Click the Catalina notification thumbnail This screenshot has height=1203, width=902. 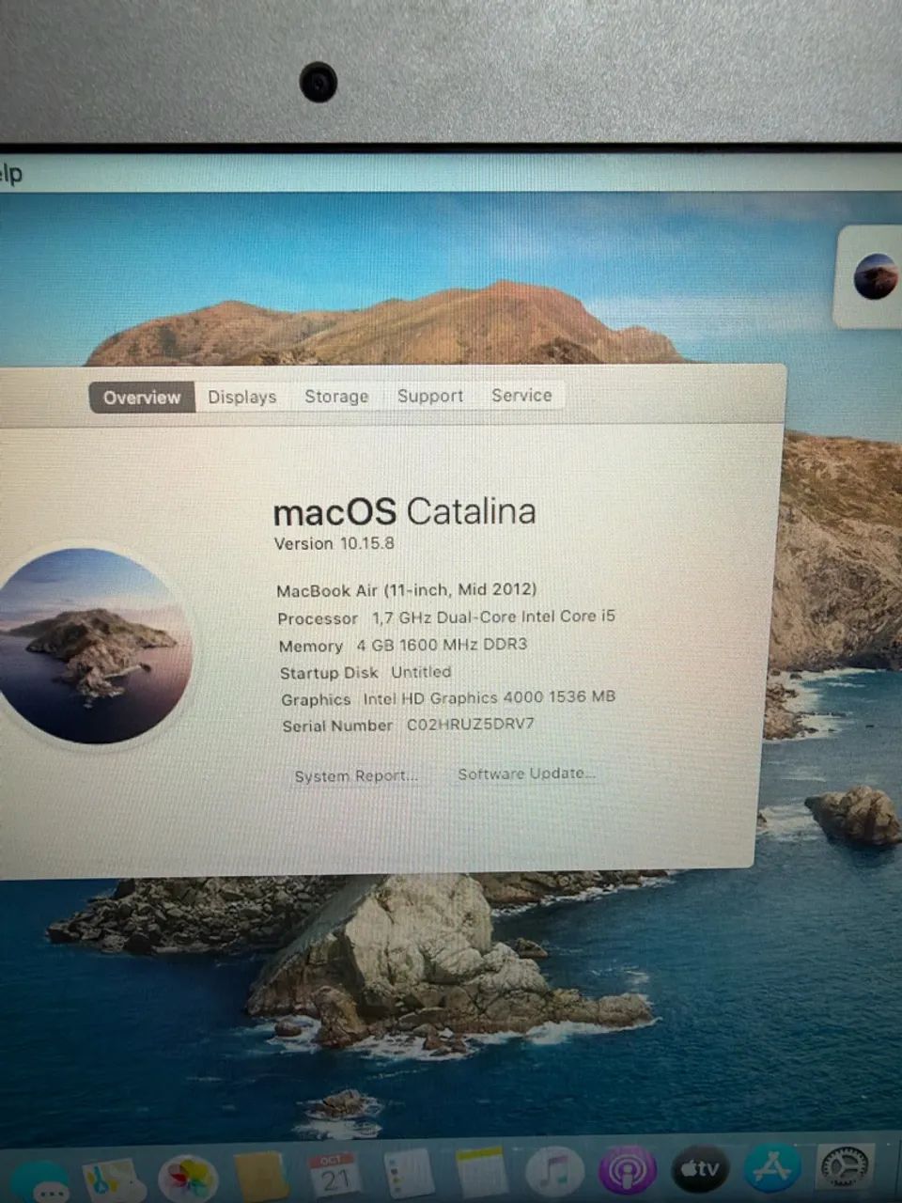click(876, 277)
